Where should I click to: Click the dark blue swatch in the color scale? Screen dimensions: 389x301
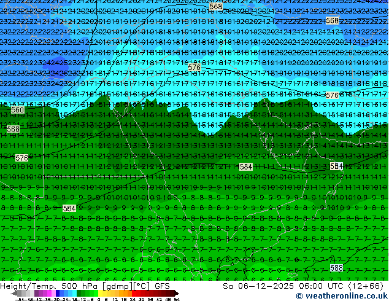(58, 294)
